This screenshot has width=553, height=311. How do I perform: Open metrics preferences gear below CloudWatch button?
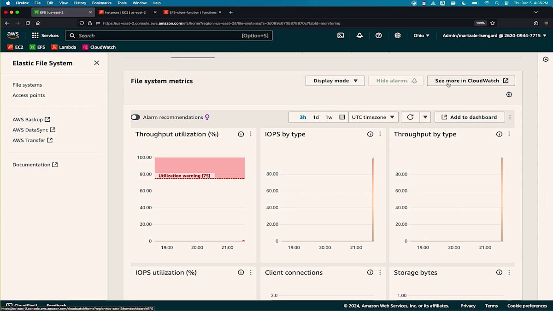(x=509, y=94)
